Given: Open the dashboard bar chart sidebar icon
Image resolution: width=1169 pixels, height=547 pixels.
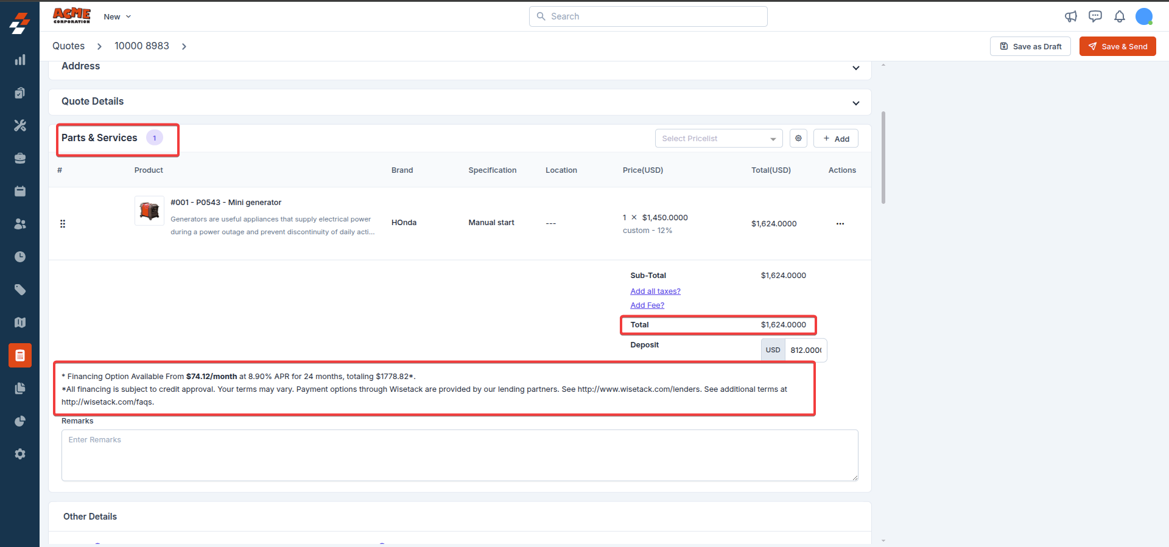Looking at the screenshot, I should pyautogui.click(x=20, y=60).
